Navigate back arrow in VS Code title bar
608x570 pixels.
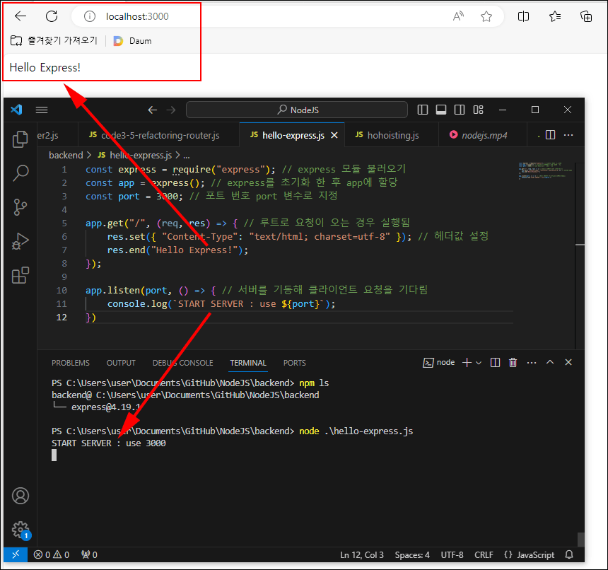(x=153, y=110)
